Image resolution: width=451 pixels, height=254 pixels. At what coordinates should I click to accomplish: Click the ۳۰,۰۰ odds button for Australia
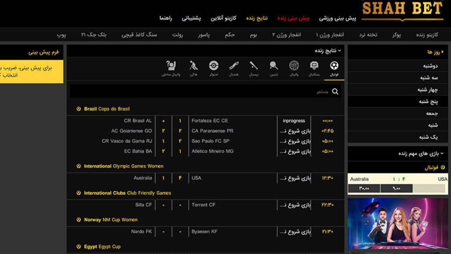tap(364, 188)
